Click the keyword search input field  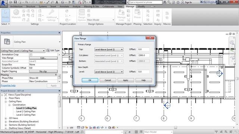click(145, 2)
